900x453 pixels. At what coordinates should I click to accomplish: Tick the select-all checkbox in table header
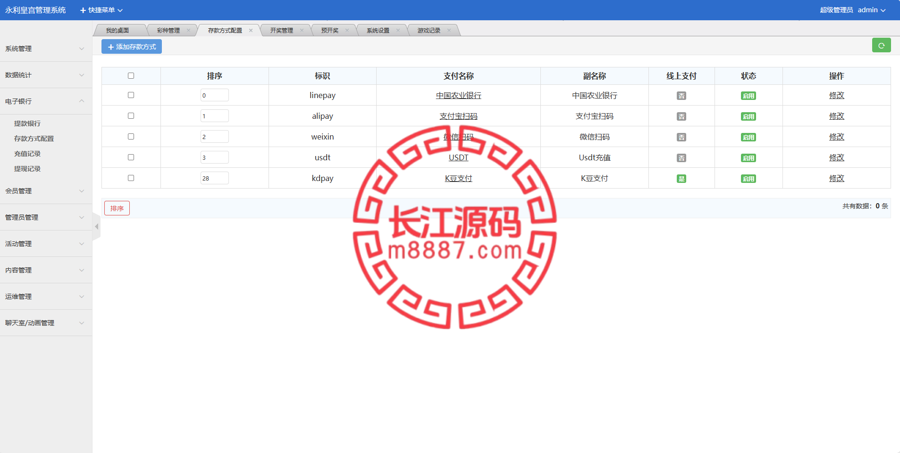click(x=131, y=75)
